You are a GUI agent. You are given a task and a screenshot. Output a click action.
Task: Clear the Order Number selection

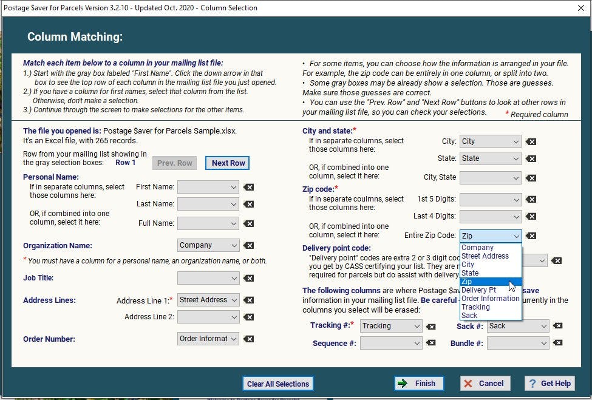click(248, 339)
